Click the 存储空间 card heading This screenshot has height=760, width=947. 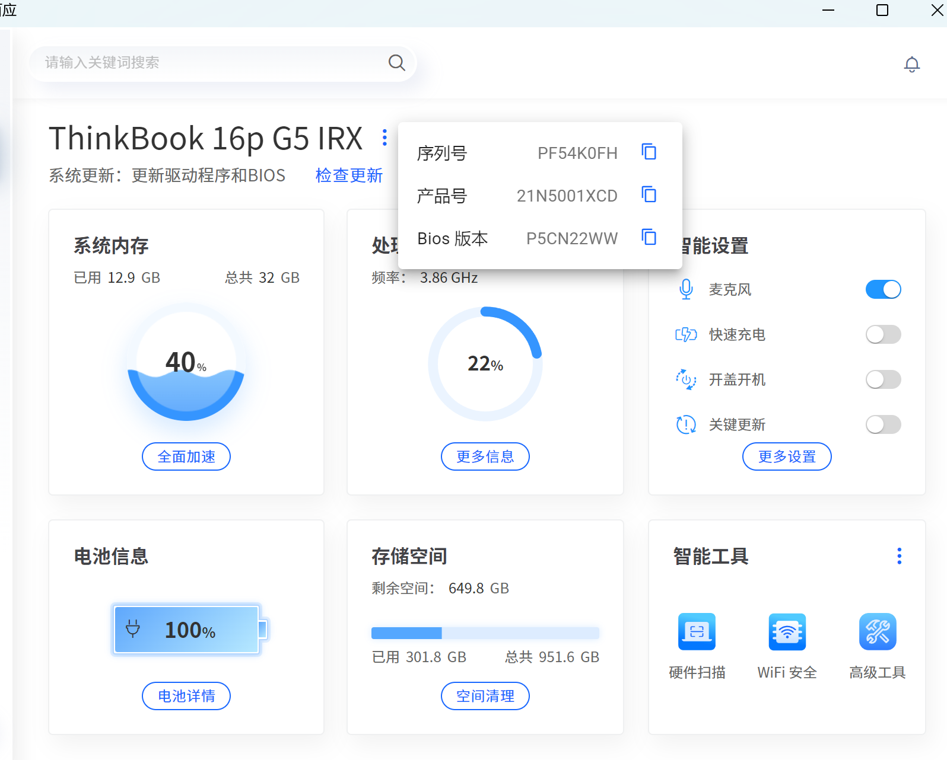[409, 556]
